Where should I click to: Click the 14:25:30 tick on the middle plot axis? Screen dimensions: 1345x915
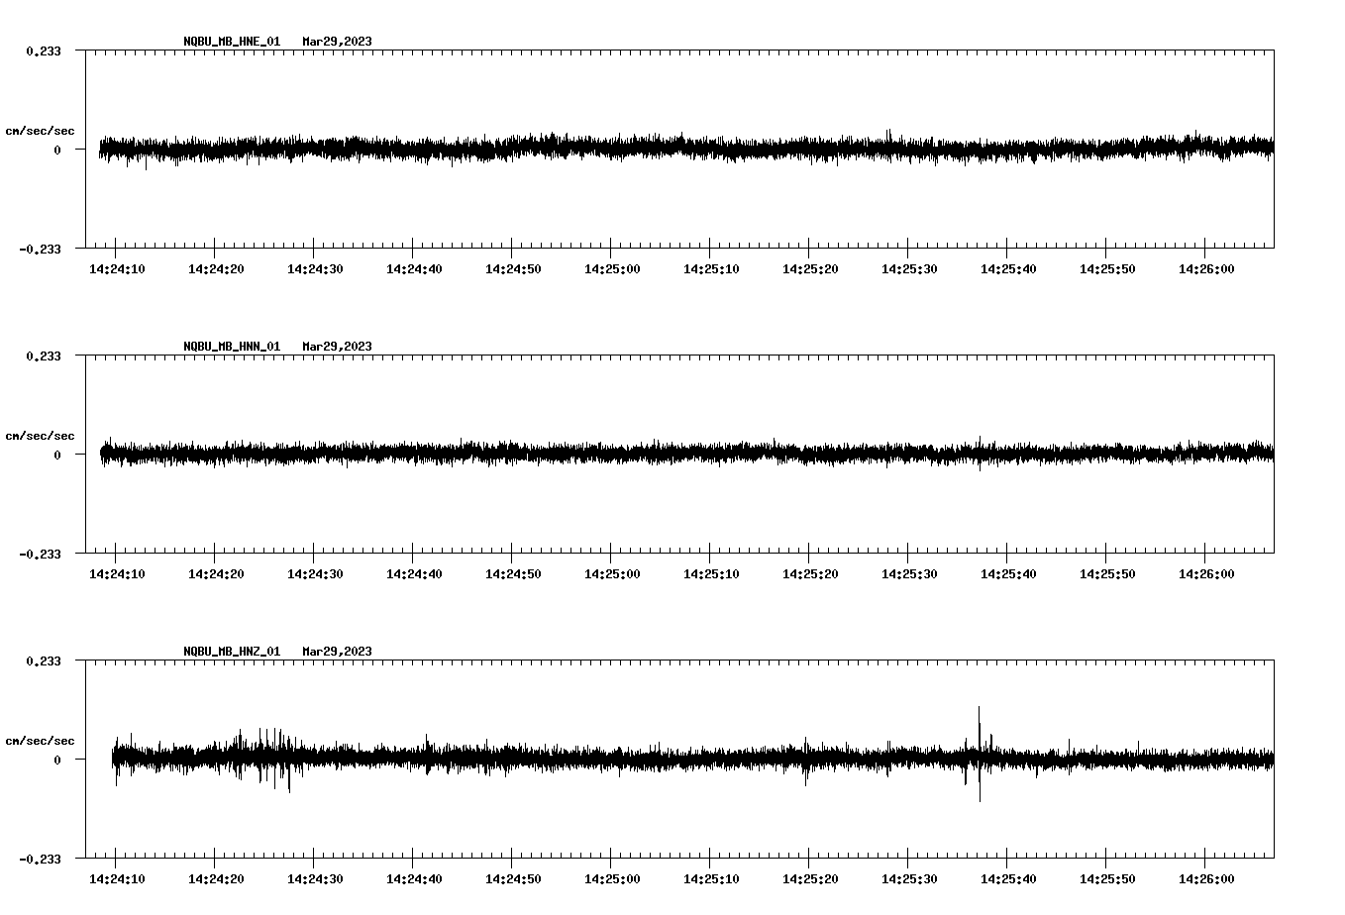[910, 571]
